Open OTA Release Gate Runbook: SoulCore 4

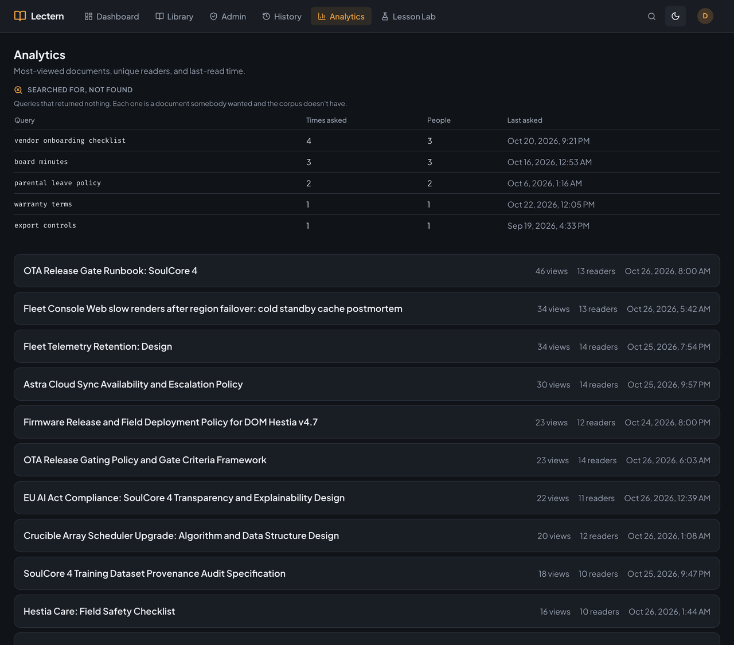point(367,271)
